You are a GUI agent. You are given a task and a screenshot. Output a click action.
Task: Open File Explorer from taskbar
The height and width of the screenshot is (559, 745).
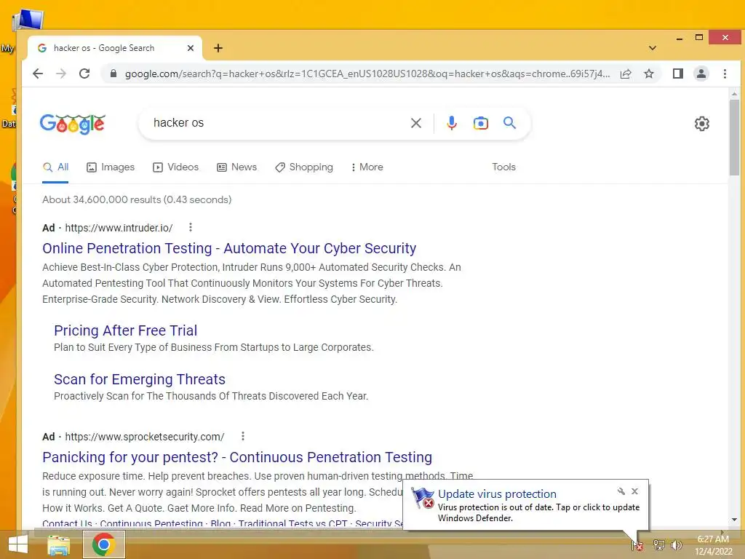(58, 544)
